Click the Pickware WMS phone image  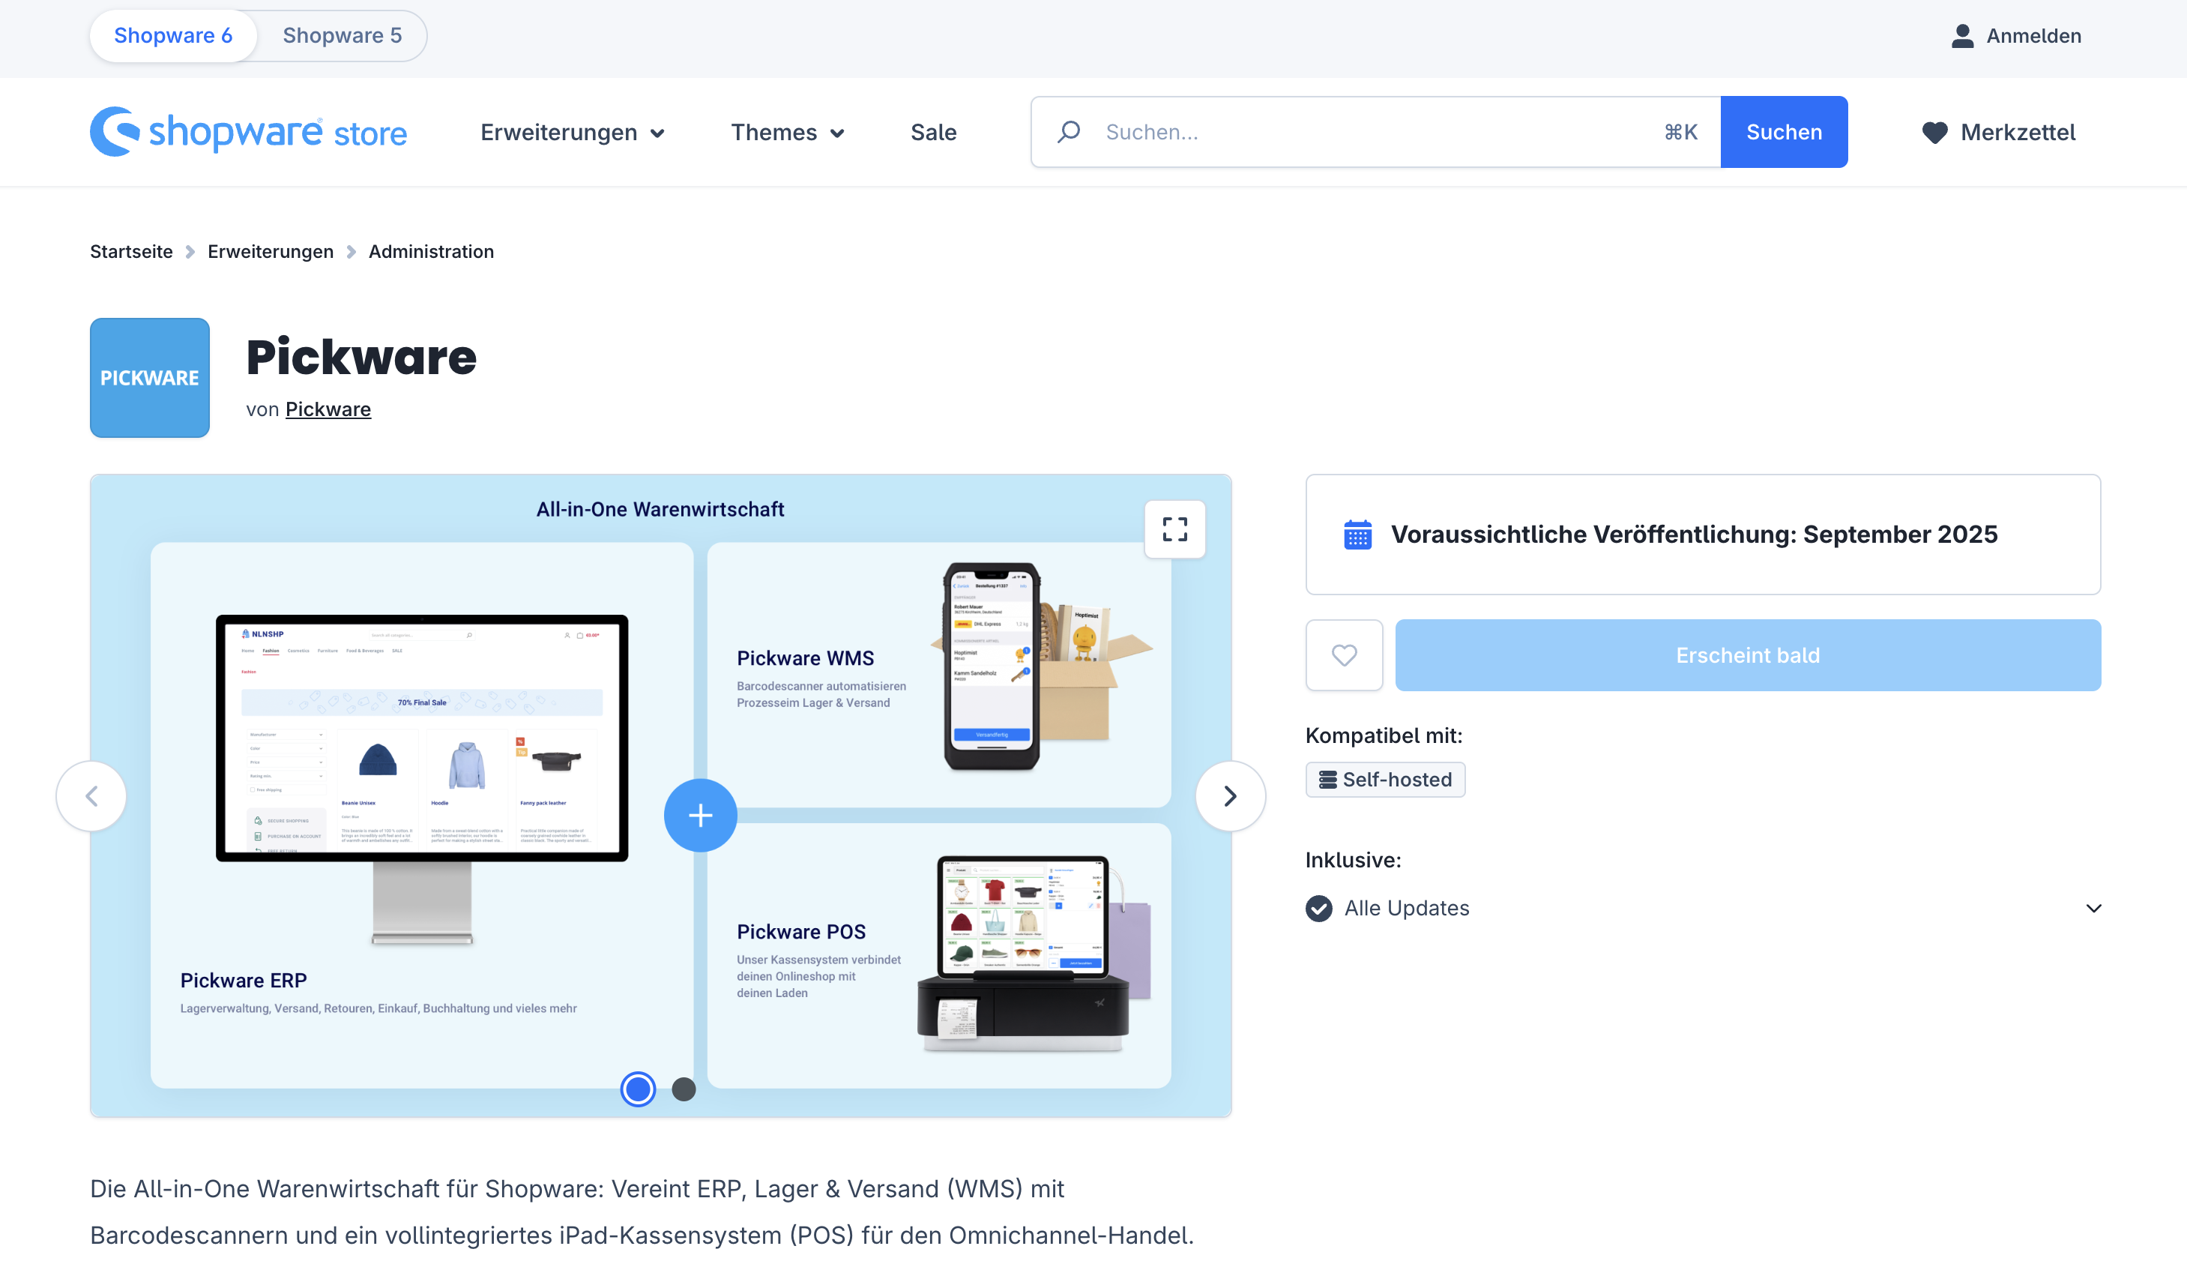(991, 666)
